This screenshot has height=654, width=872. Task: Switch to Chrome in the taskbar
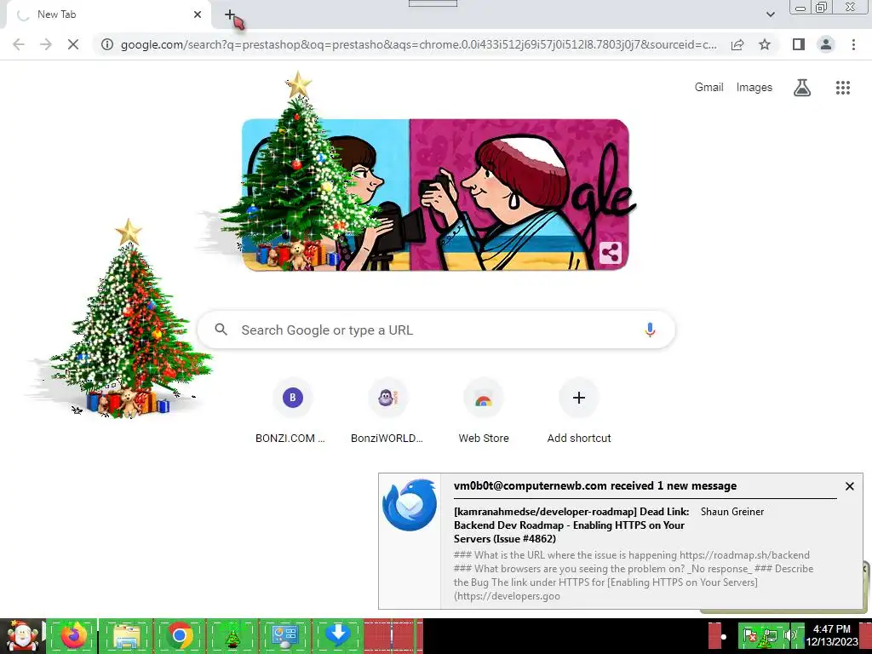(179, 636)
